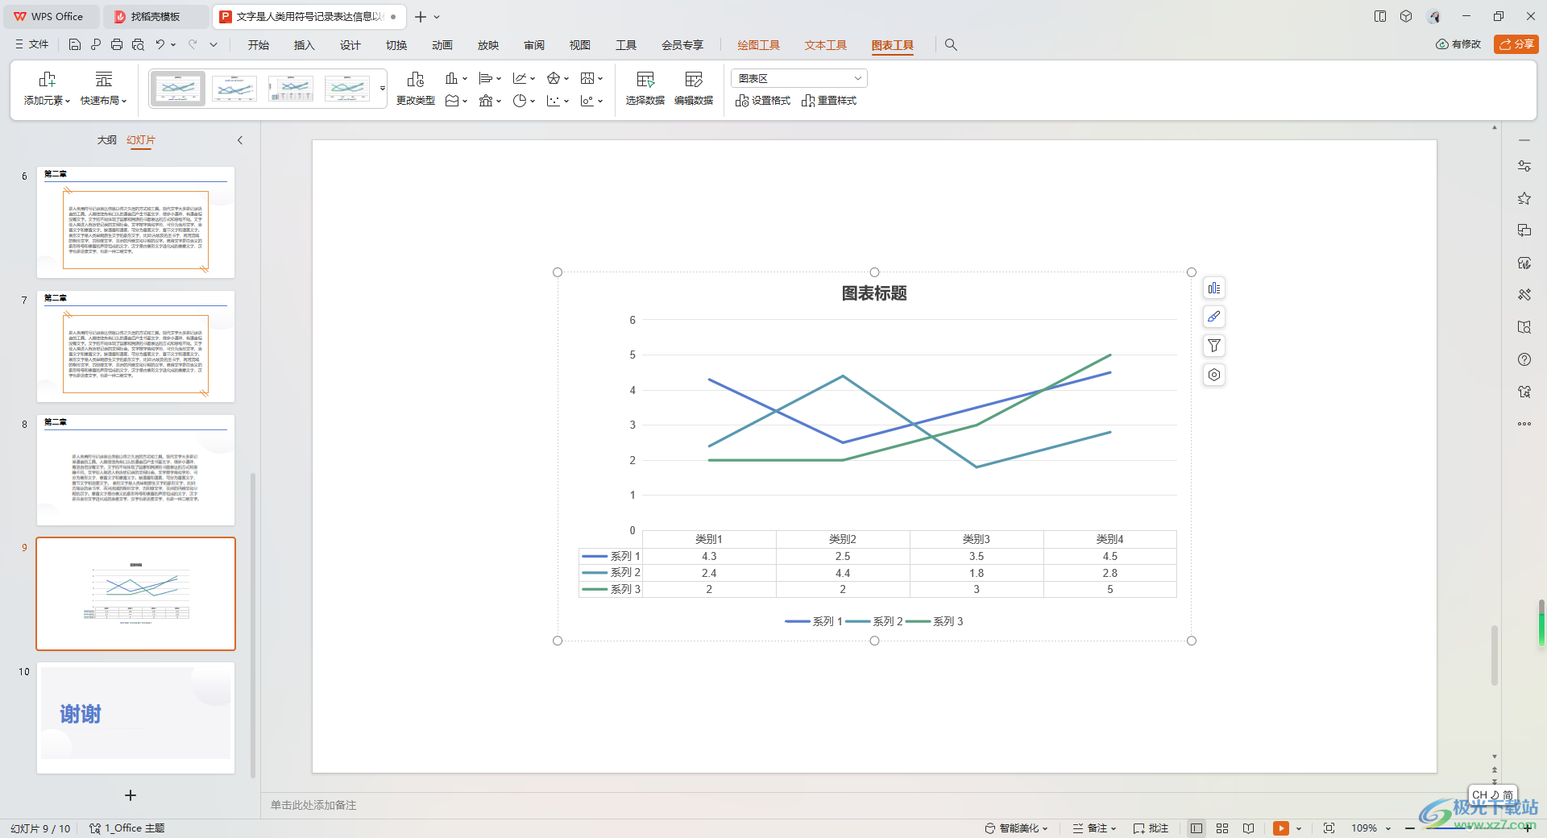Open the File (文件) menu
Image resolution: width=1547 pixels, height=838 pixels.
pos(32,45)
